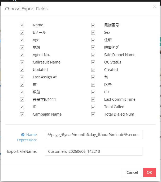This screenshot has width=161, height=182.
Task: Toggle the 住所 checkbox
Action: (x=93, y=40)
